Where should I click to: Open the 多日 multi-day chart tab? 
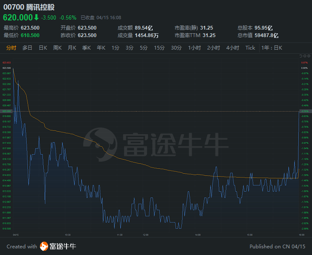(x=27, y=48)
